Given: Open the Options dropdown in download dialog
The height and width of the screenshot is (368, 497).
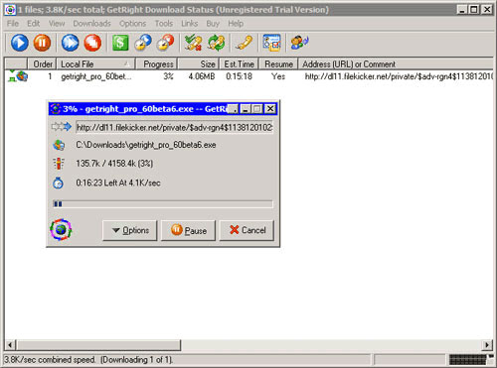Looking at the screenshot, I should point(130,230).
